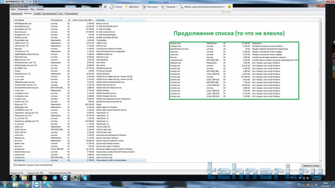Image resolution: width=335 pixels, height=188 pixels.
Task: Select the System process row
Action: pyautogui.click(x=80, y=71)
